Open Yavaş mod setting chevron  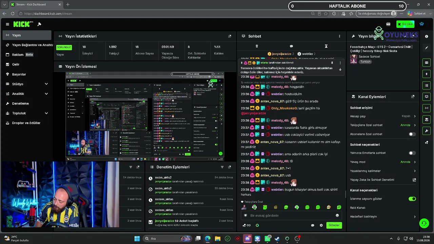coord(414,162)
